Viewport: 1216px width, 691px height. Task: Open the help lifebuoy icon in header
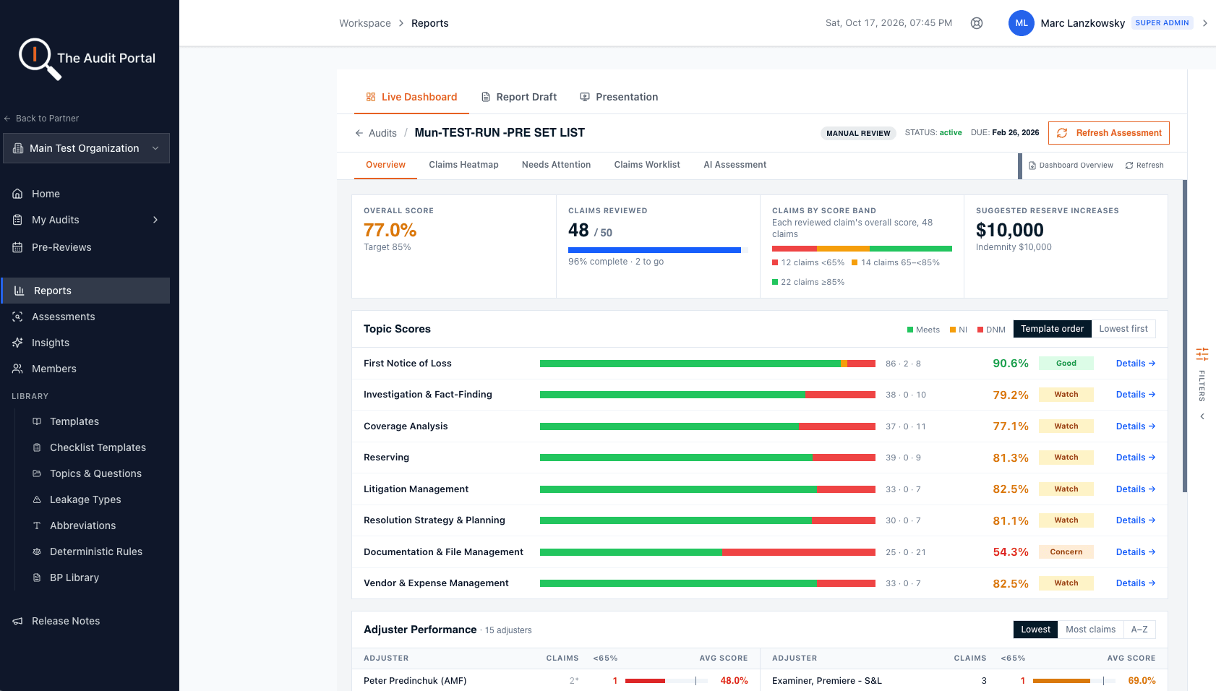coord(977,23)
